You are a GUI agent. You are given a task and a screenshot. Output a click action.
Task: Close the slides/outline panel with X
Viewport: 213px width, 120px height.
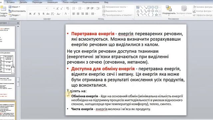(18, 23)
